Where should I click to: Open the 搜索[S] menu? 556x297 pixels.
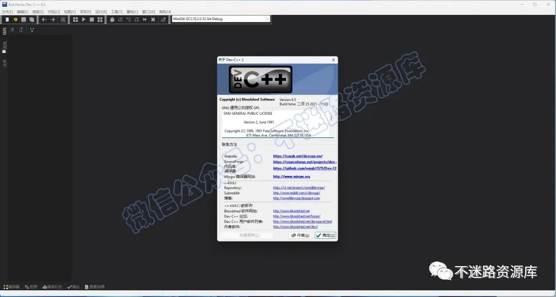tap(38, 12)
